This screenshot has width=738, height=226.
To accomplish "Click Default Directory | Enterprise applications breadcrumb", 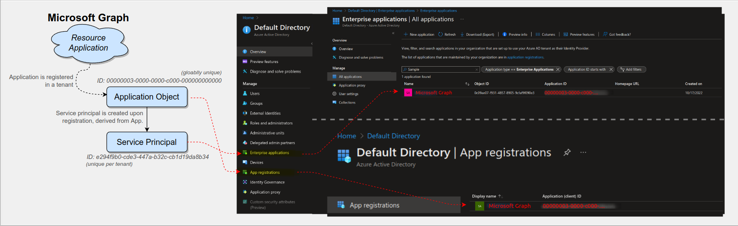I will click(x=381, y=11).
